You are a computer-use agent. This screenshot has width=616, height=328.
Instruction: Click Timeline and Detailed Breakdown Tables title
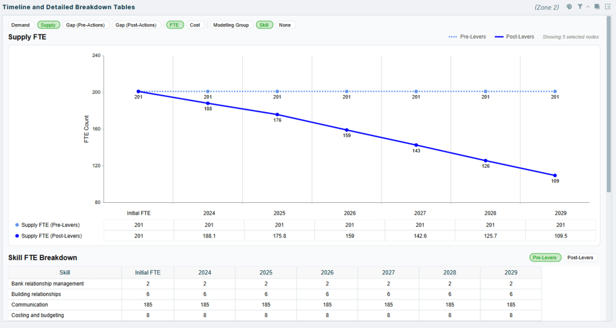point(69,7)
